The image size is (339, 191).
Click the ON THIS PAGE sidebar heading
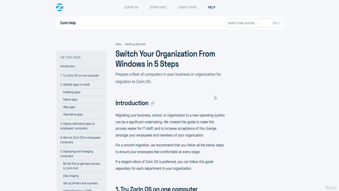(x=70, y=57)
